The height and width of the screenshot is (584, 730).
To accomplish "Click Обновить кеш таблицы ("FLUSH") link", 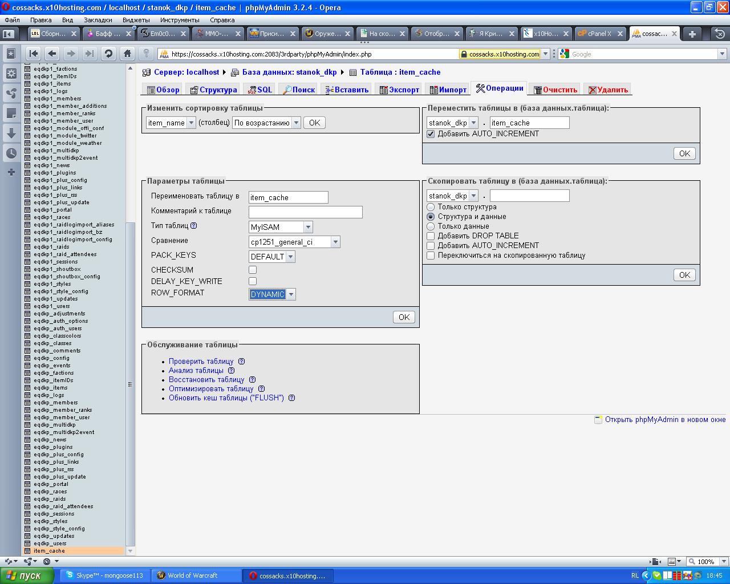I will point(226,398).
